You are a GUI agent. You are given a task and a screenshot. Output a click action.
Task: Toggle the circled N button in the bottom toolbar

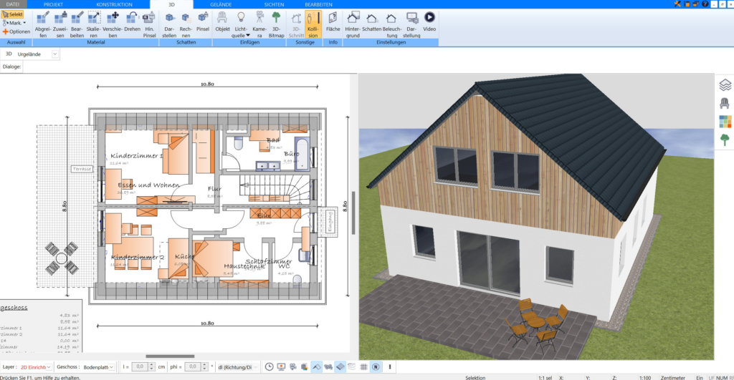pyautogui.click(x=376, y=367)
